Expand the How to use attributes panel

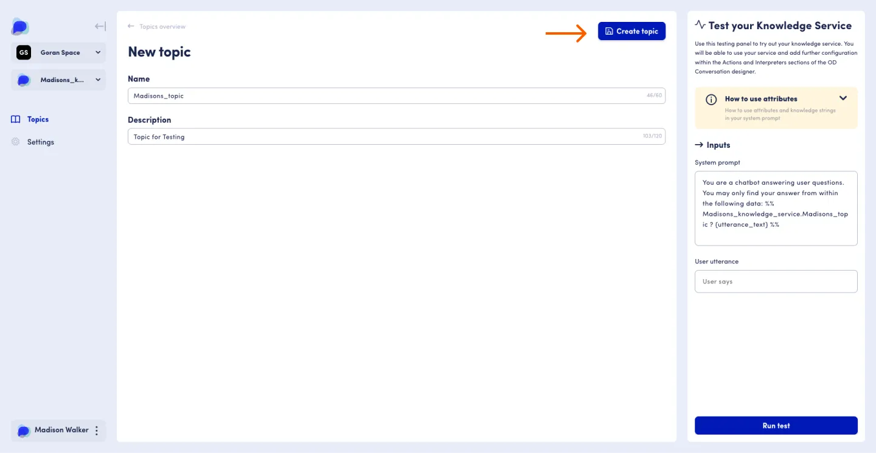pos(843,98)
